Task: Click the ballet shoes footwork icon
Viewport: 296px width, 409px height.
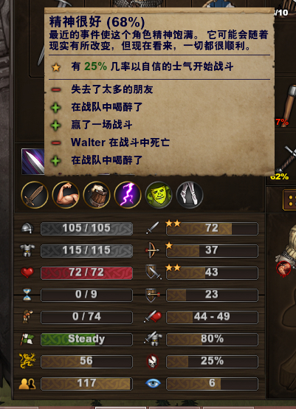Action: (x=190, y=195)
